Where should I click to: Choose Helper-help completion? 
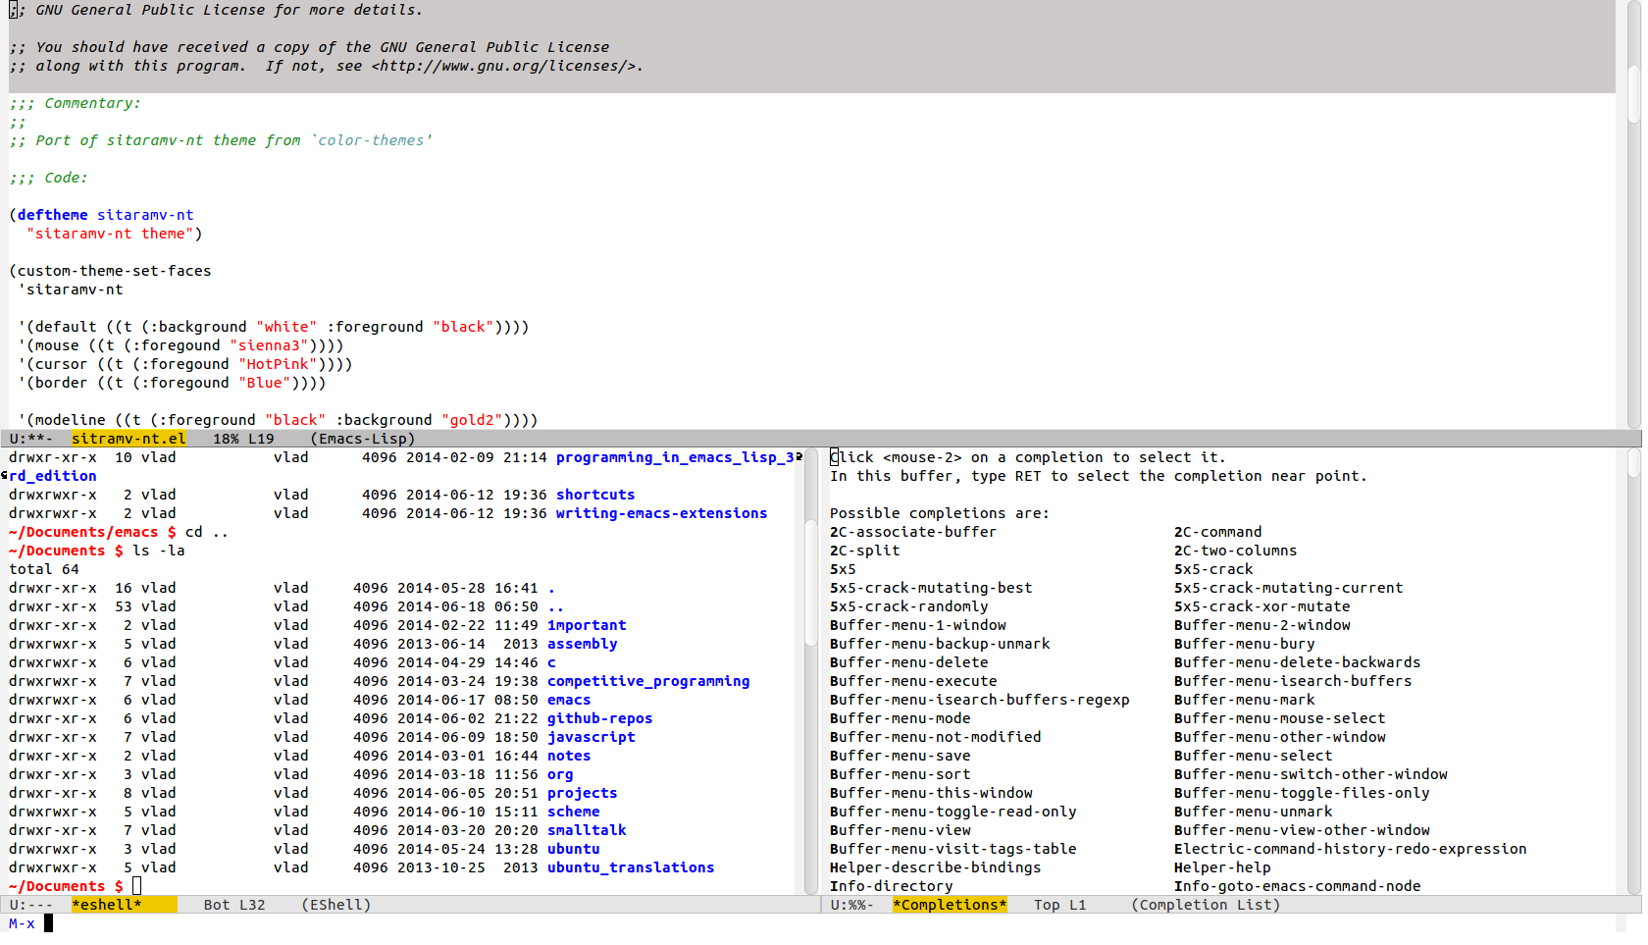[1222, 867]
